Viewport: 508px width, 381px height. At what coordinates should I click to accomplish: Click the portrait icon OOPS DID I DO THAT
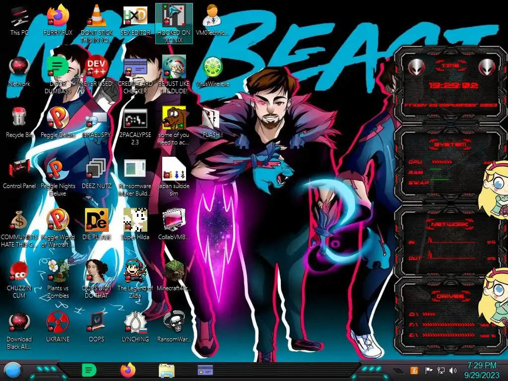click(x=96, y=279)
